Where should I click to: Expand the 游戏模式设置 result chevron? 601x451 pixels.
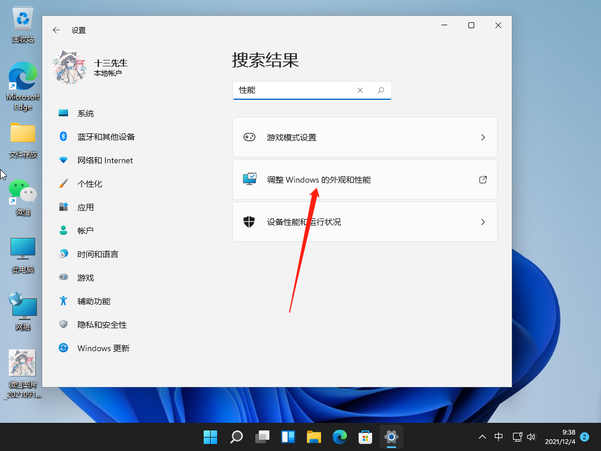tap(483, 137)
